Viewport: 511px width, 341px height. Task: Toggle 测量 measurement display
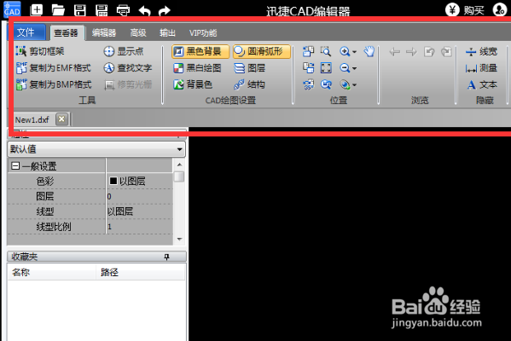481,68
